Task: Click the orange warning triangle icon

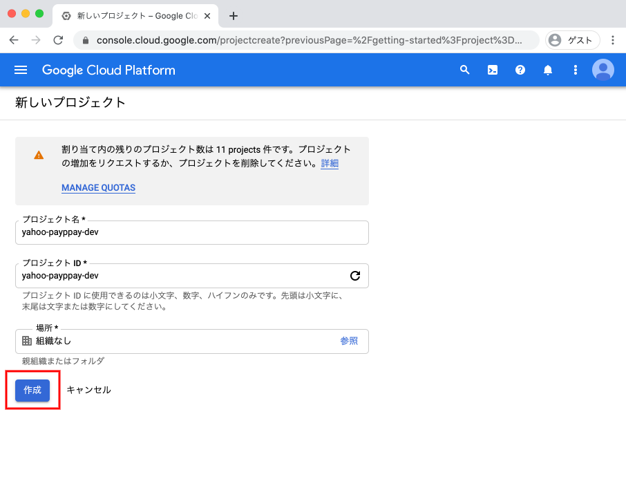Action: 39,155
